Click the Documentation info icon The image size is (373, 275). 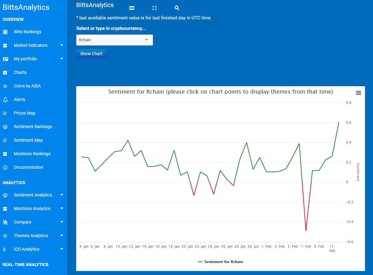[x=5, y=167]
